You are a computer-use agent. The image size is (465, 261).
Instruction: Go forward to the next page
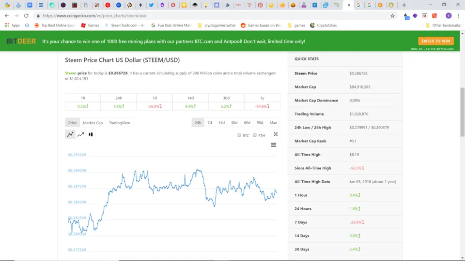click(x=16, y=15)
